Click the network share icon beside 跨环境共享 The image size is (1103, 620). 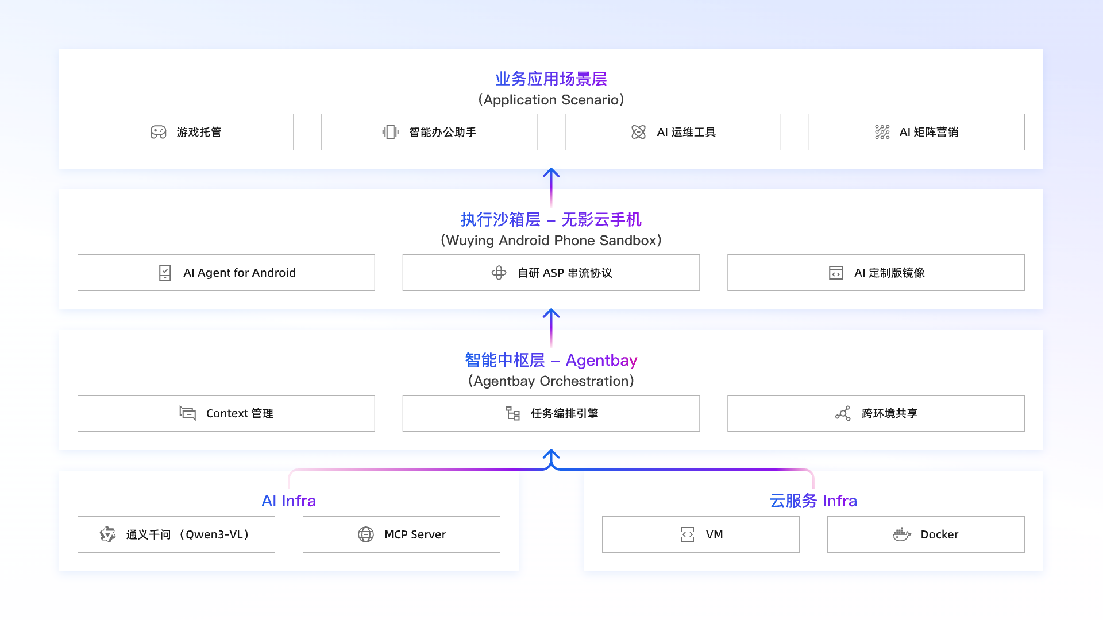843,413
